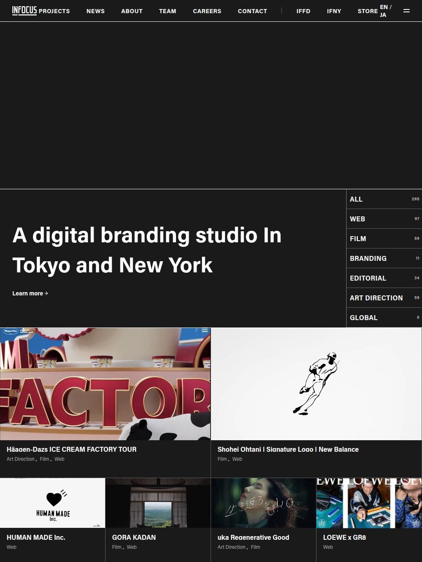Click the Web tag under LOEWE x GR8
Viewport: 422px width, 562px height.
(x=328, y=547)
